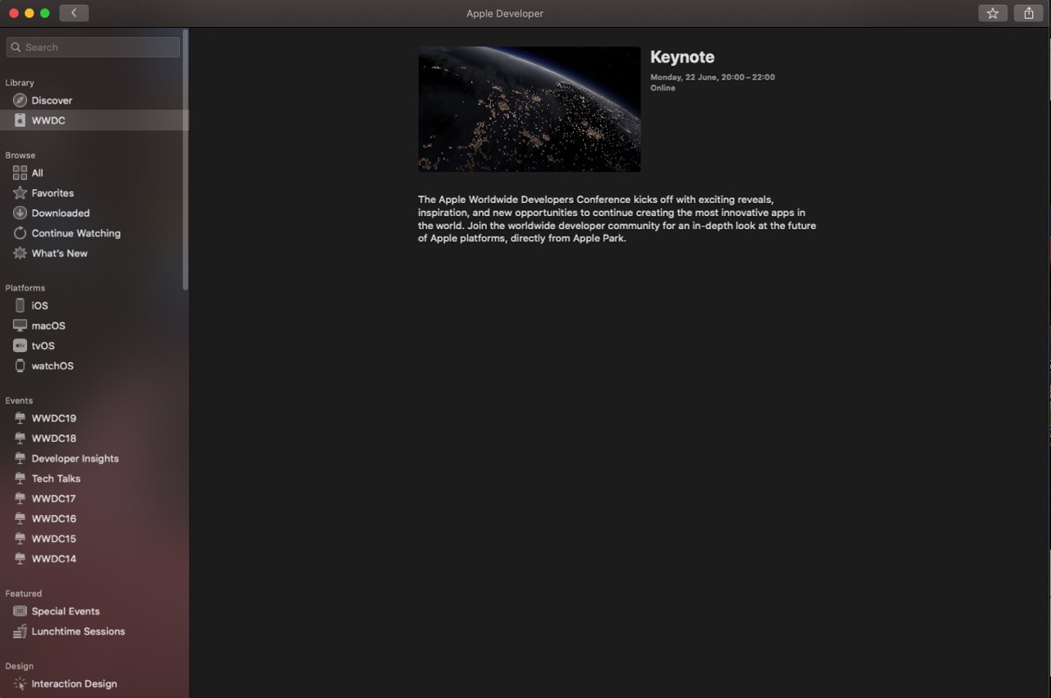Click the Featured section header
1051x698 pixels.
(24, 594)
